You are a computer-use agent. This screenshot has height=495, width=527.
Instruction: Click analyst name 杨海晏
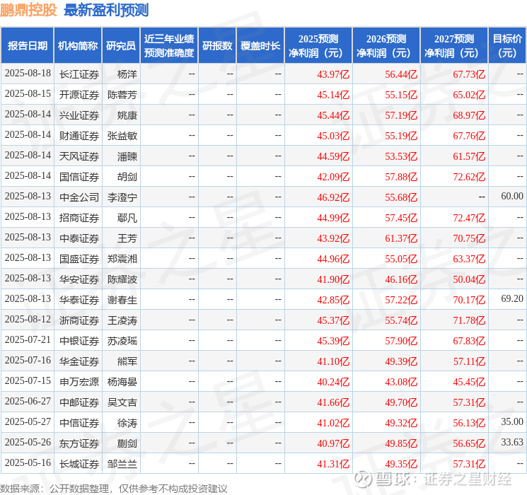click(x=122, y=382)
